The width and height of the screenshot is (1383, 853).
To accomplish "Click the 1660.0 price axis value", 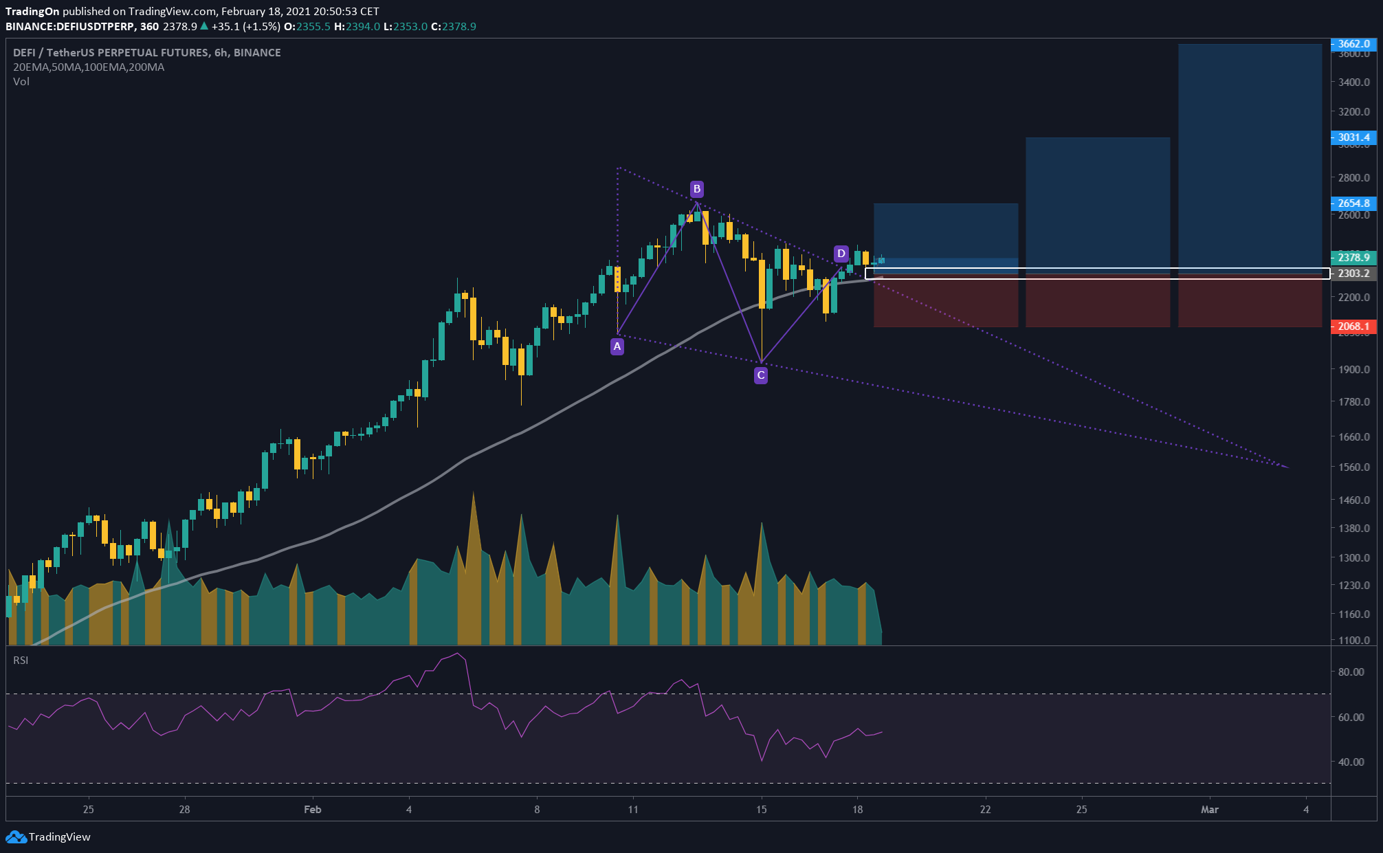I will (1354, 437).
